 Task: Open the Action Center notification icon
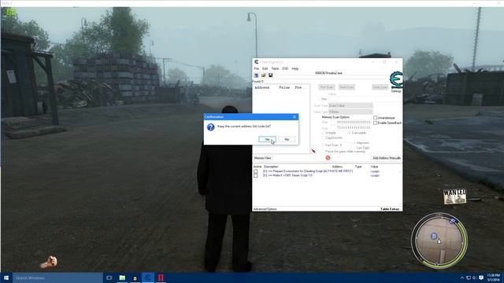(x=481, y=277)
